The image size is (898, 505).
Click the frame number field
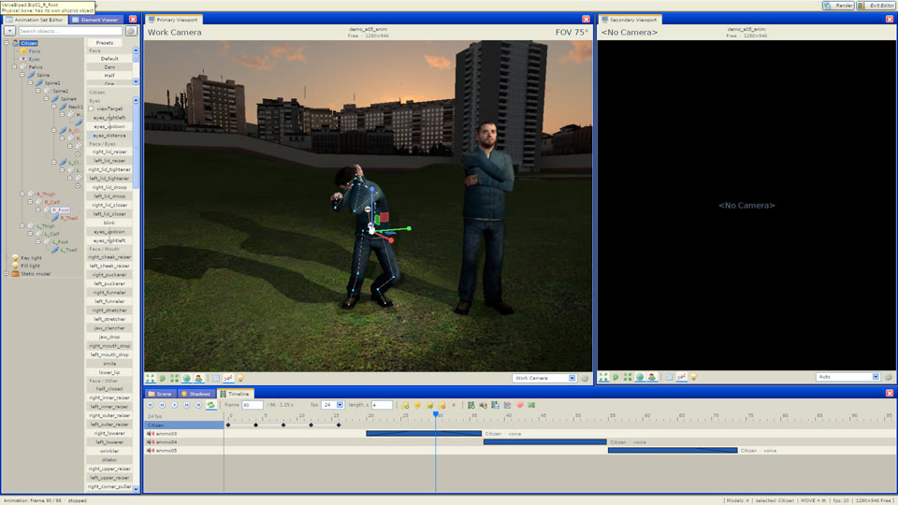click(252, 405)
